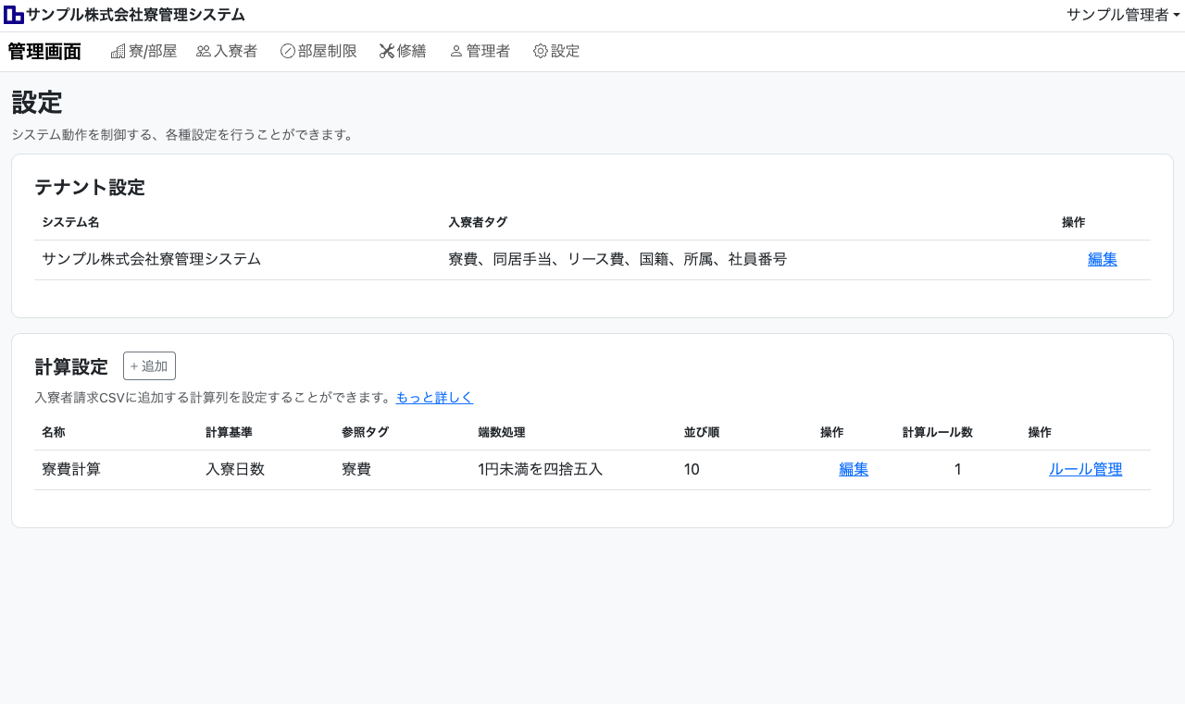This screenshot has height=704, width=1185.
Task: Open ルール管理 for 寮費計算
Action: click(1085, 470)
